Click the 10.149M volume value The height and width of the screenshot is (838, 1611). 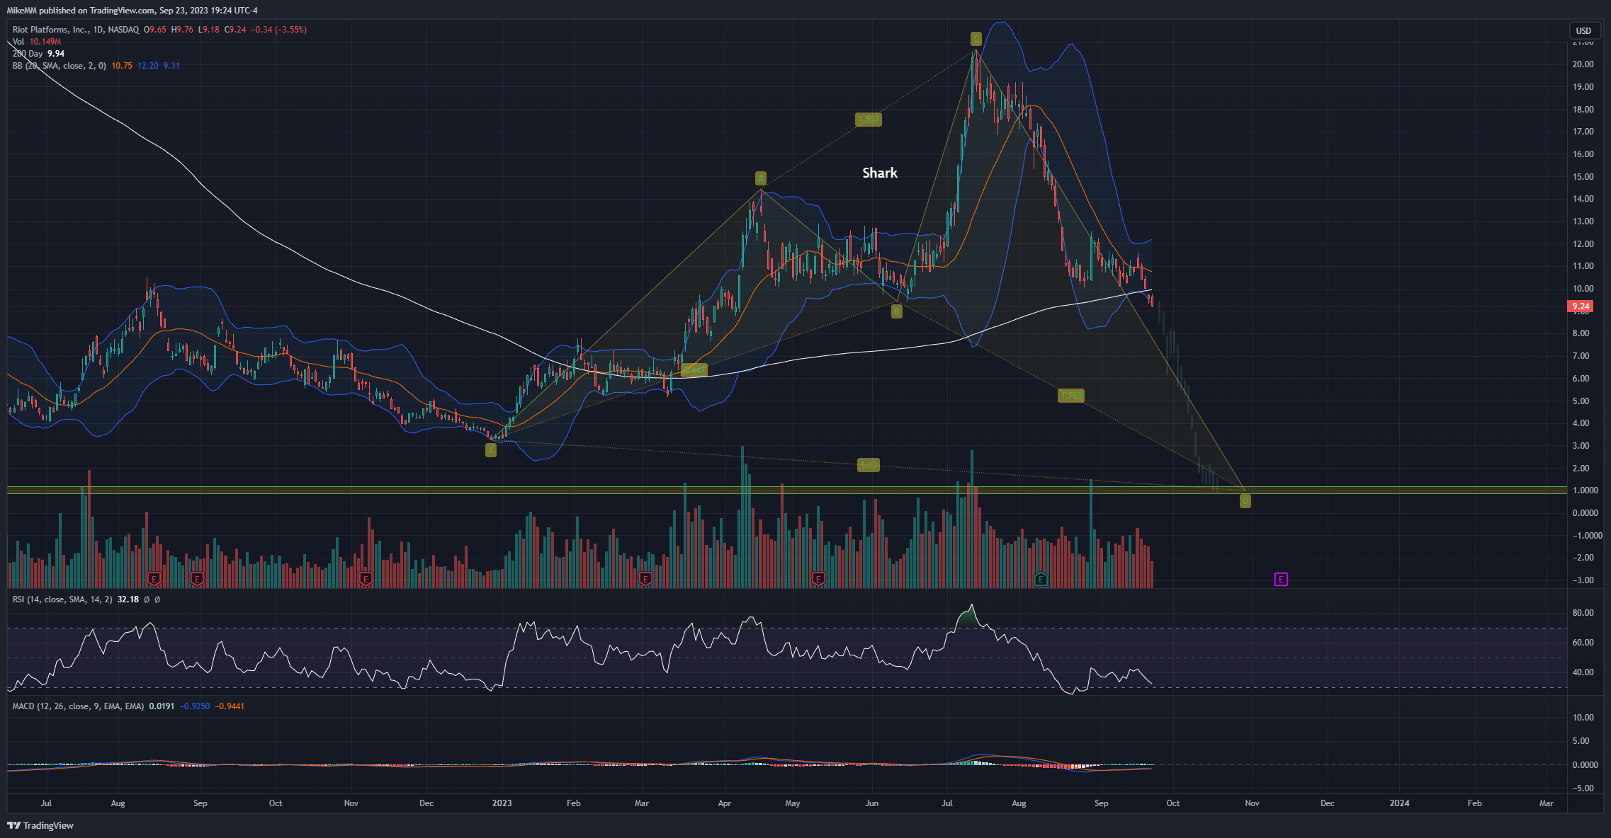click(x=45, y=42)
